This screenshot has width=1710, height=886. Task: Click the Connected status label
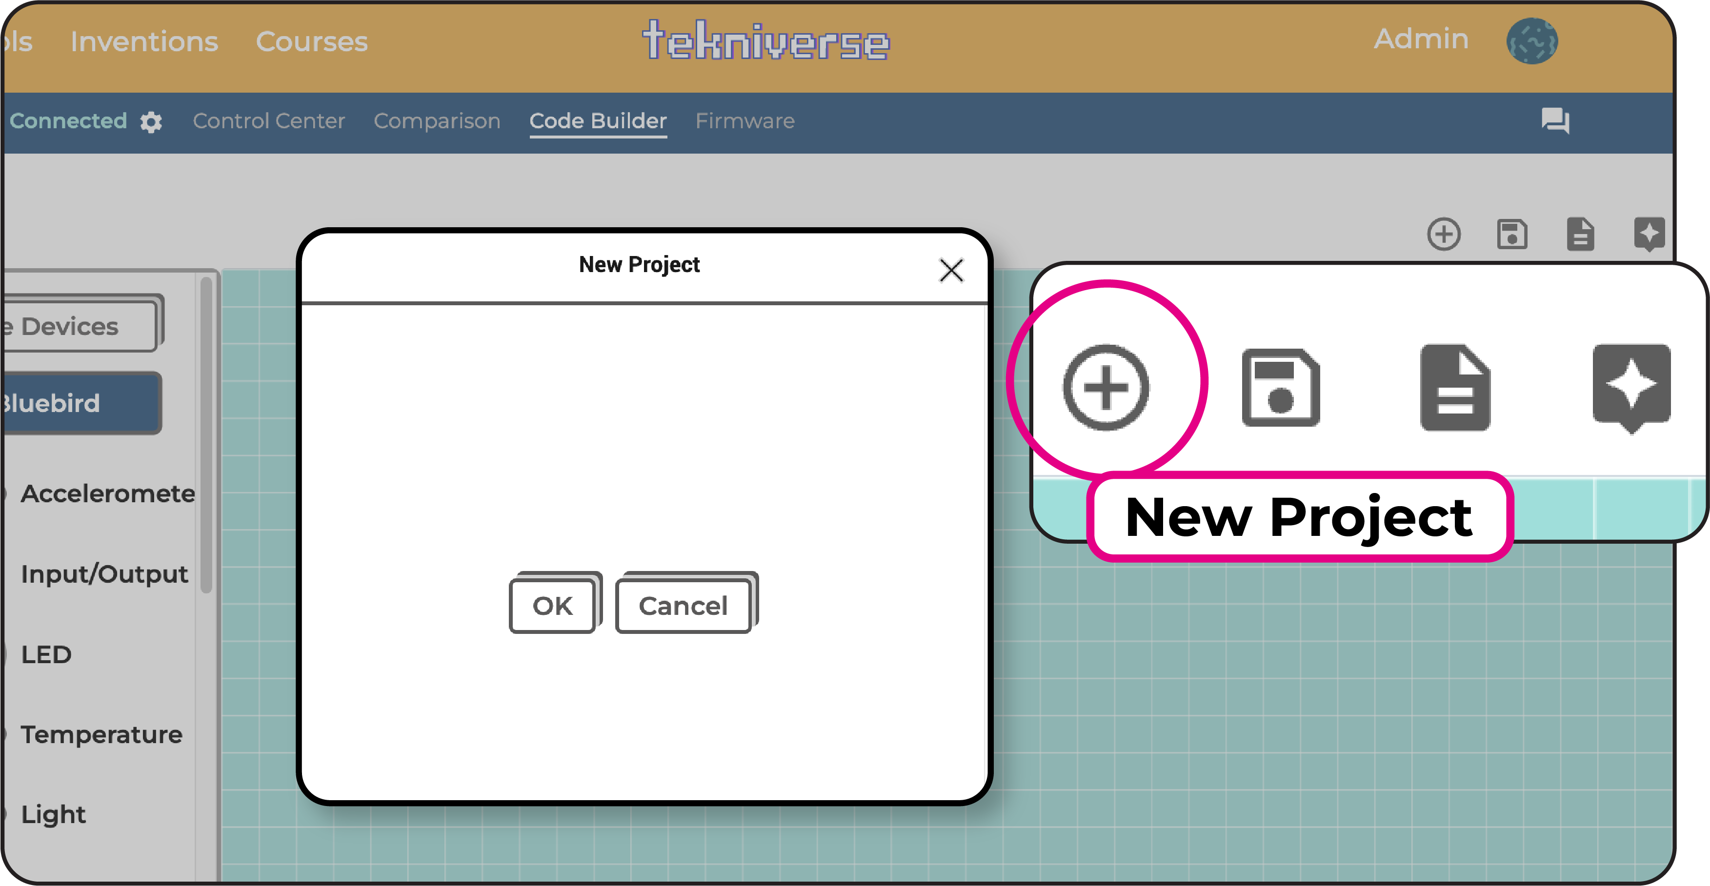point(68,121)
